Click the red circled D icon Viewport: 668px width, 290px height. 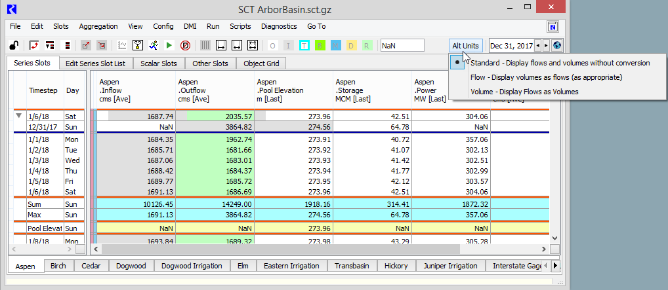[x=185, y=46]
